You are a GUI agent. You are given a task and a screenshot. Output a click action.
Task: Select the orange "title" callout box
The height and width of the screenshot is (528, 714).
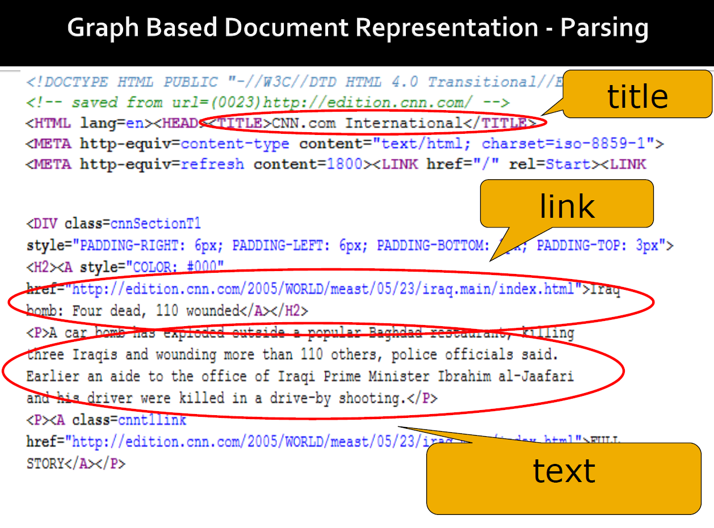click(637, 94)
